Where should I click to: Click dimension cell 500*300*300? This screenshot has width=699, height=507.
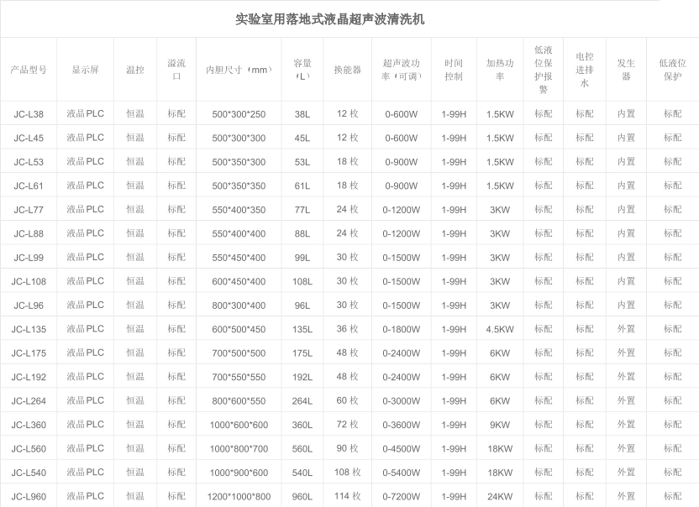click(x=239, y=139)
